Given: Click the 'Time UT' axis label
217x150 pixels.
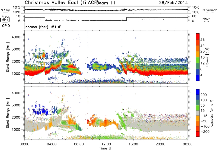Looking at the screenshot, I should click(x=106, y=148).
